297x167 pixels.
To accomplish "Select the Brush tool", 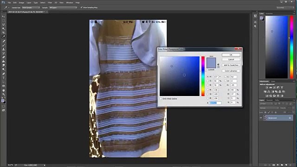I will 3,45.
